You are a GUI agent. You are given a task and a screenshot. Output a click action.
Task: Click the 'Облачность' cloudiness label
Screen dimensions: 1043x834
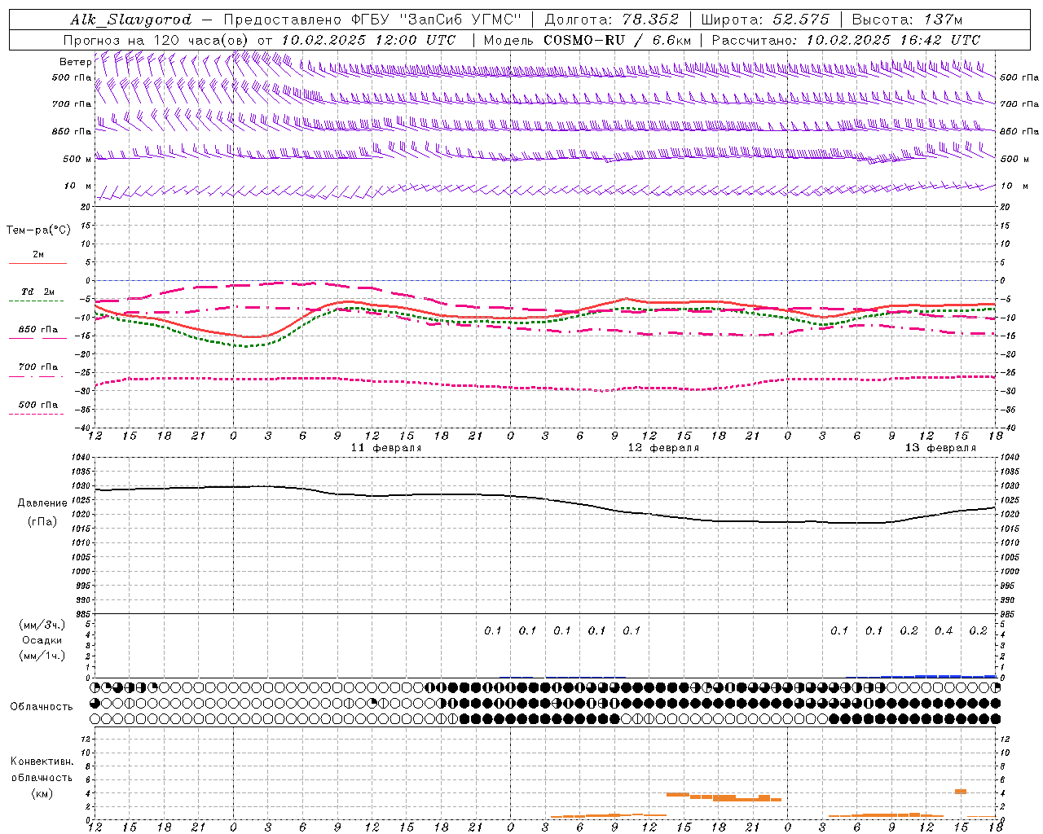(x=42, y=707)
